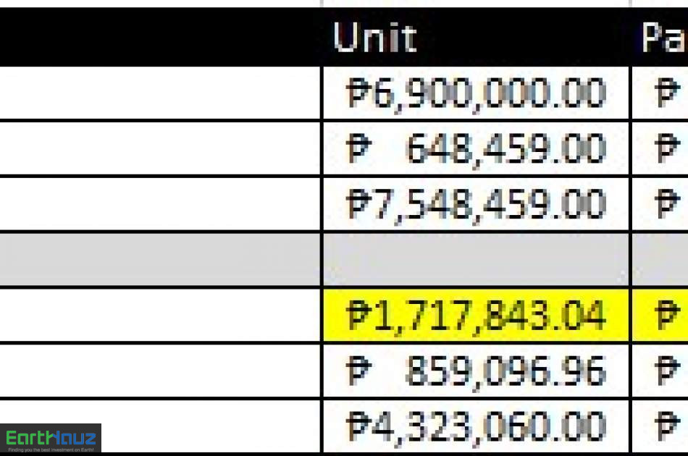Click the peso cell right of ₱6,900,000.00
The width and height of the screenshot is (688, 456).
(660, 93)
